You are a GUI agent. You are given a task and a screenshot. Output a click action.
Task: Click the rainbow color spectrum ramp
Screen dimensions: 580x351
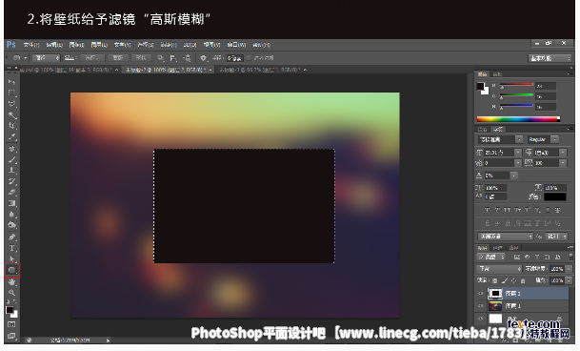[518, 119]
